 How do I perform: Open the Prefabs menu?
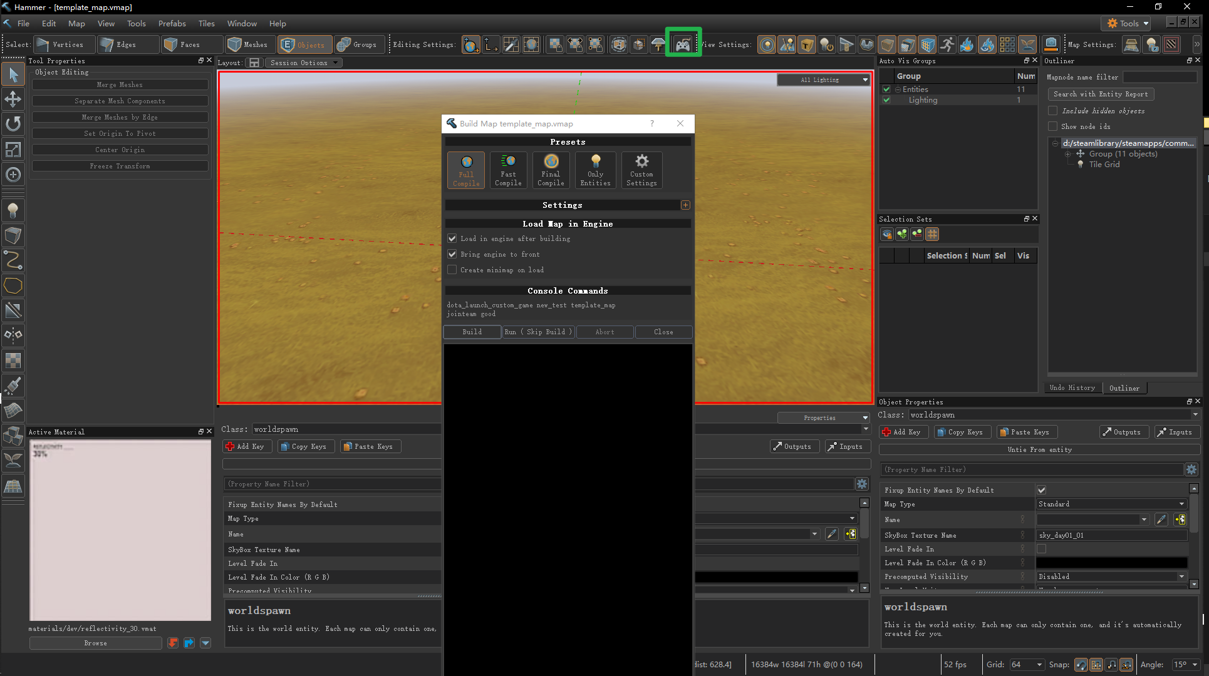pyautogui.click(x=172, y=23)
